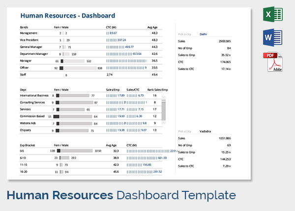Click the Word file format icon
This screenshot has width=295, height=211.
(274, 38)
